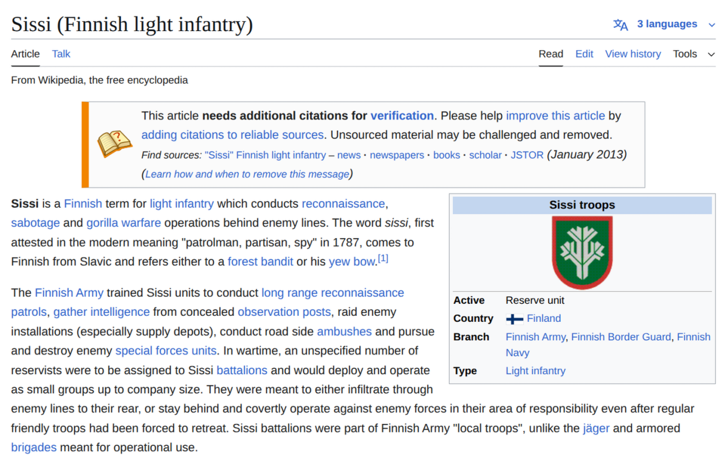
Task: Open the improve this article link
Action: point(555,116)
